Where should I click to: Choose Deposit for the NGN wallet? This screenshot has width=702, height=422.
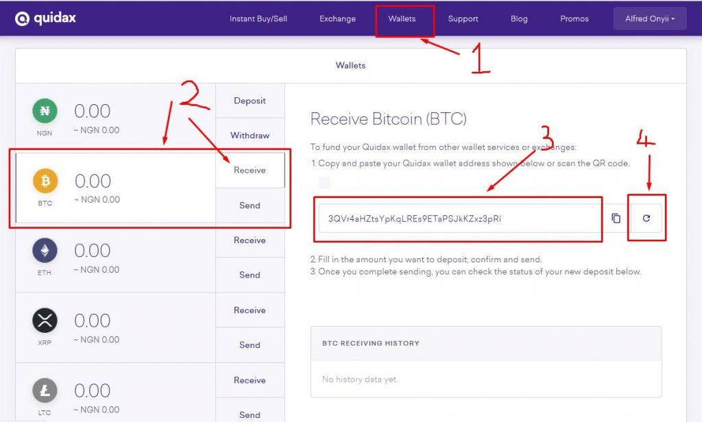pos(250,101)
